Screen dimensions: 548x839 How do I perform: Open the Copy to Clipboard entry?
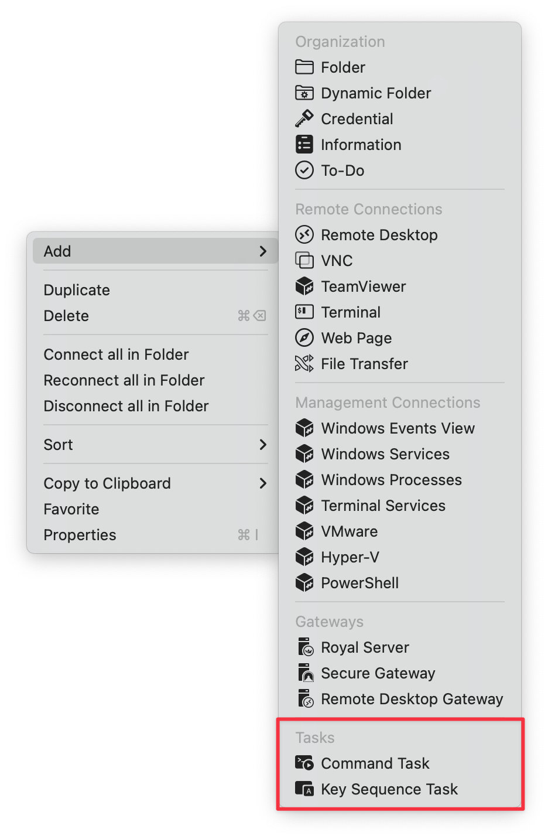[x=155, y=483]
